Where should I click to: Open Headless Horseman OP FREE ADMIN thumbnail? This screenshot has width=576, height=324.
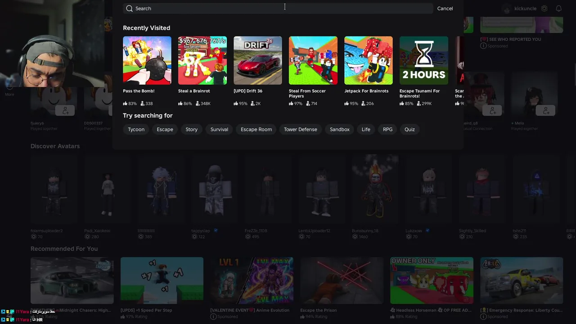[432, 281]
